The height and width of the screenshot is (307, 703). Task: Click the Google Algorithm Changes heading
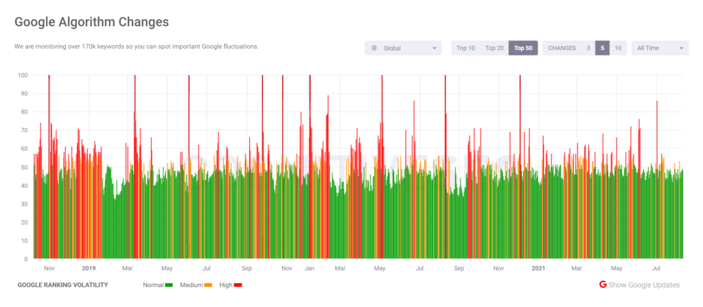coord(91,22)
